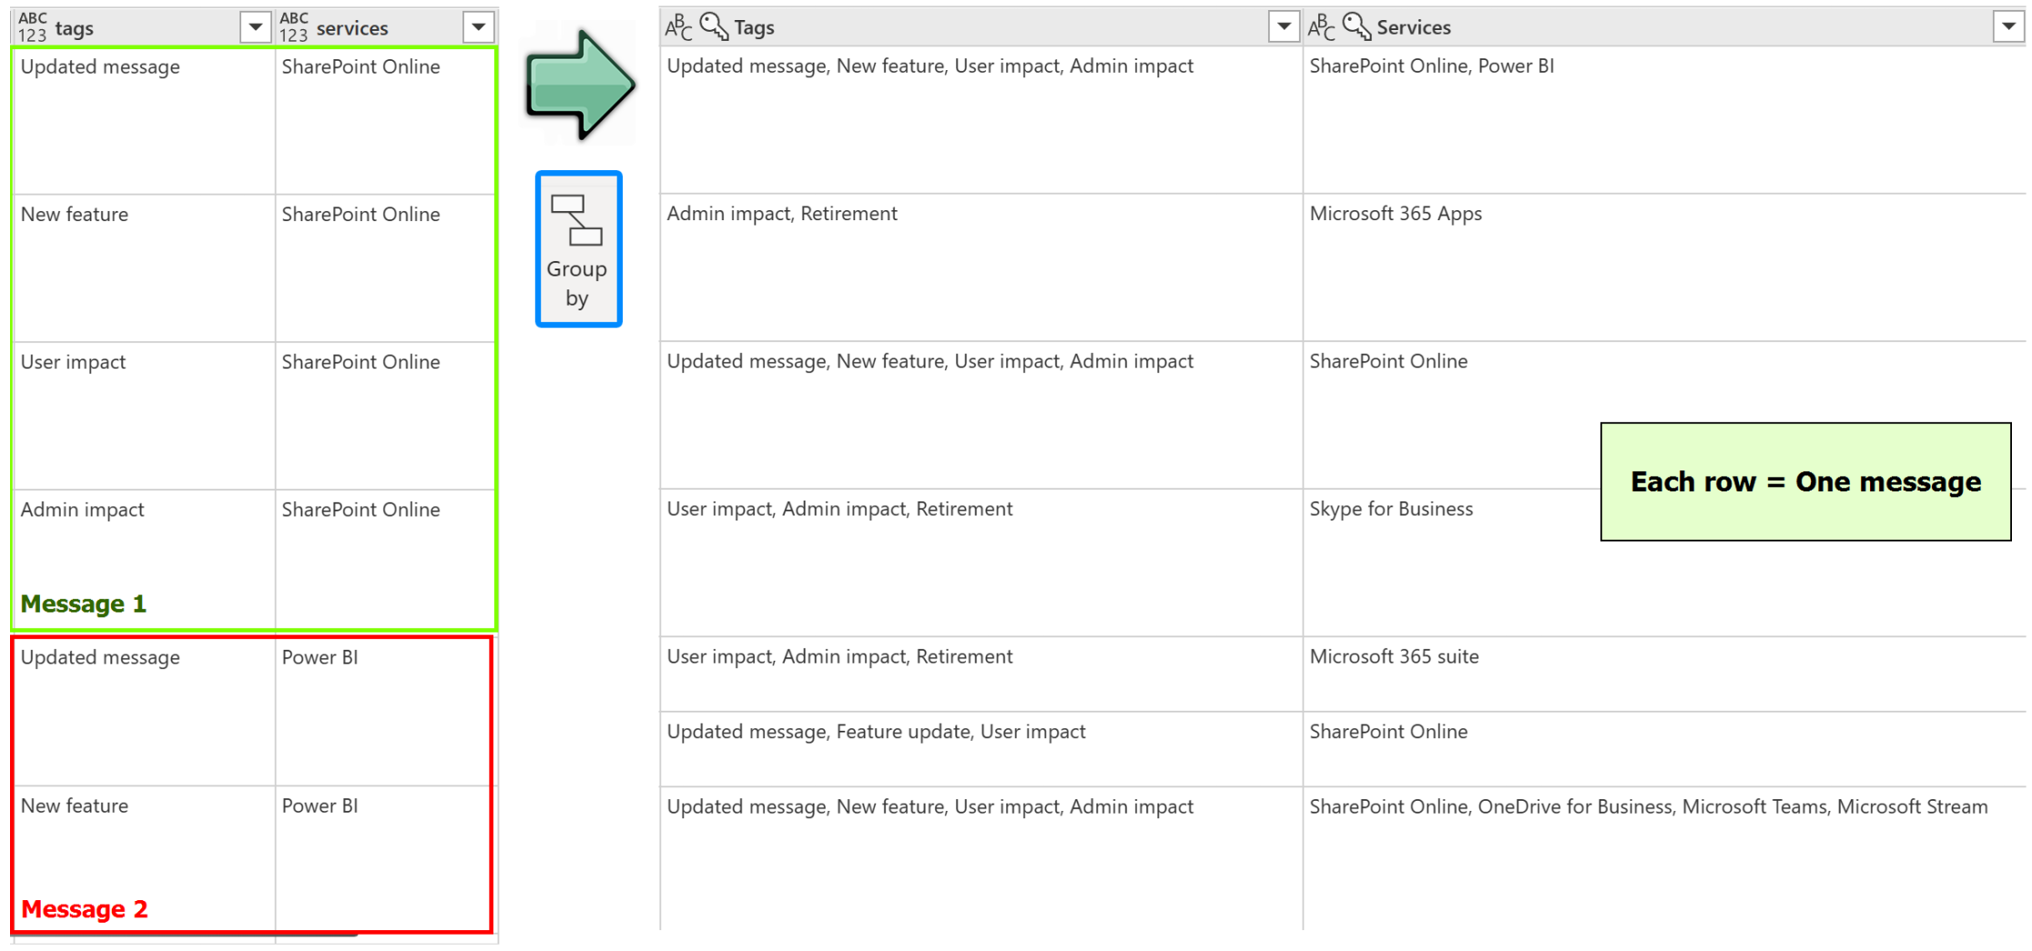
Task: Select the lowercase tags column header name
Action: (x=75, y=28)
